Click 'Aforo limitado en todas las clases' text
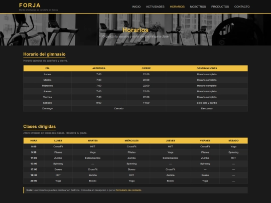 point(44,133)
